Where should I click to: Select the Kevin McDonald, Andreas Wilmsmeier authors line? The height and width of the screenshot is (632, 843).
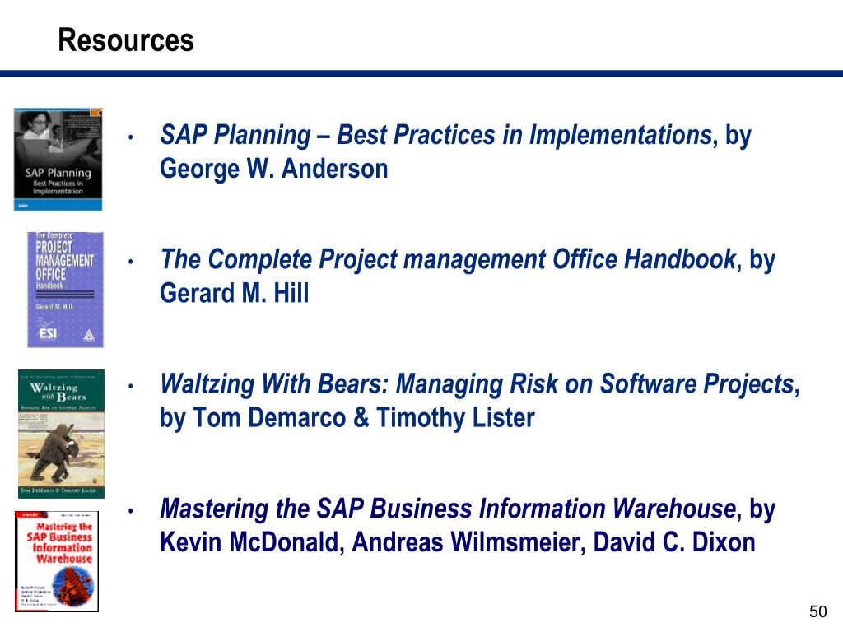point(458,542)
